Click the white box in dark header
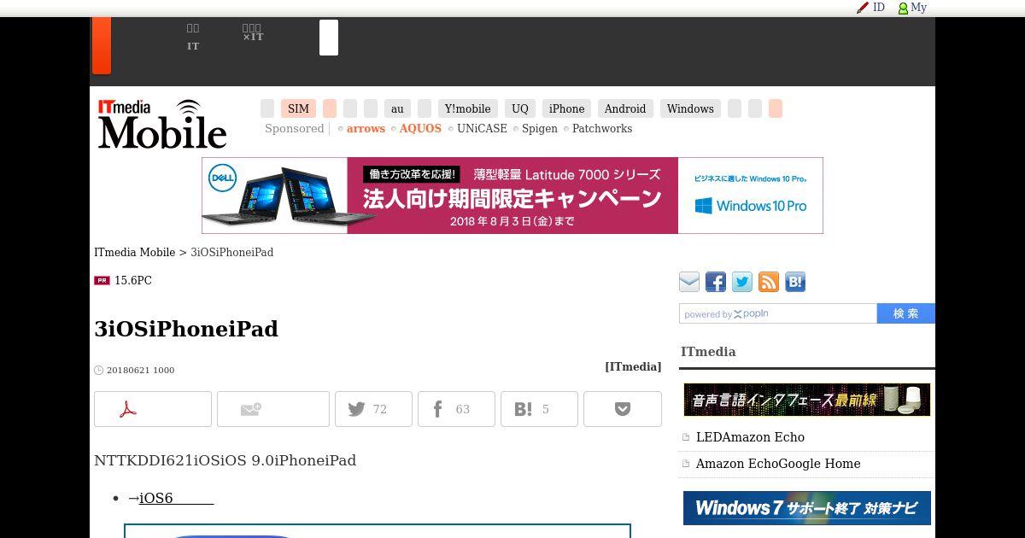Screen dimensions: 1025x538 coord(329,38)
